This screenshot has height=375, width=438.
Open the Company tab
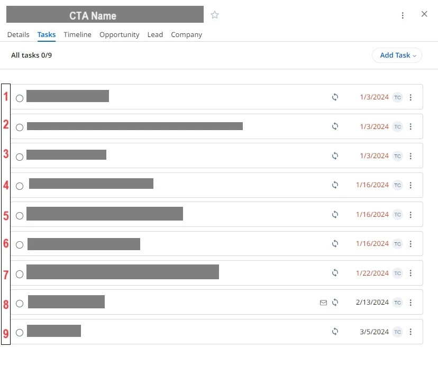click(x=186, y=34)
